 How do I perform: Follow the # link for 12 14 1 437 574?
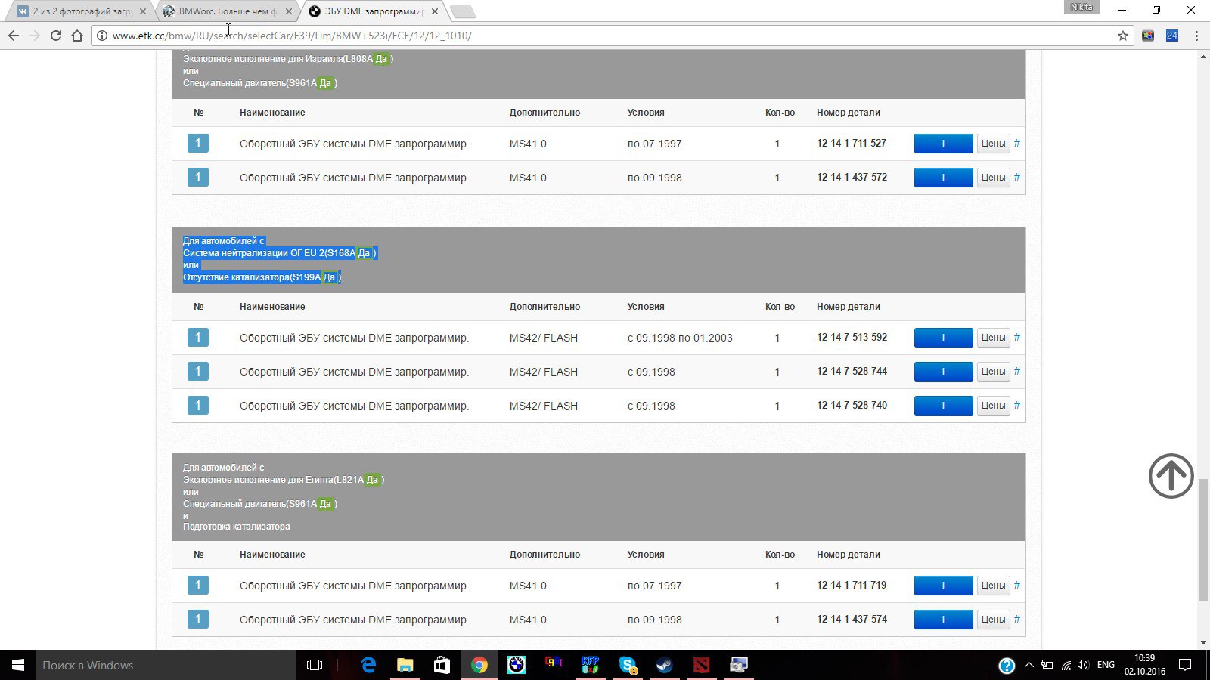[1016, 619]
